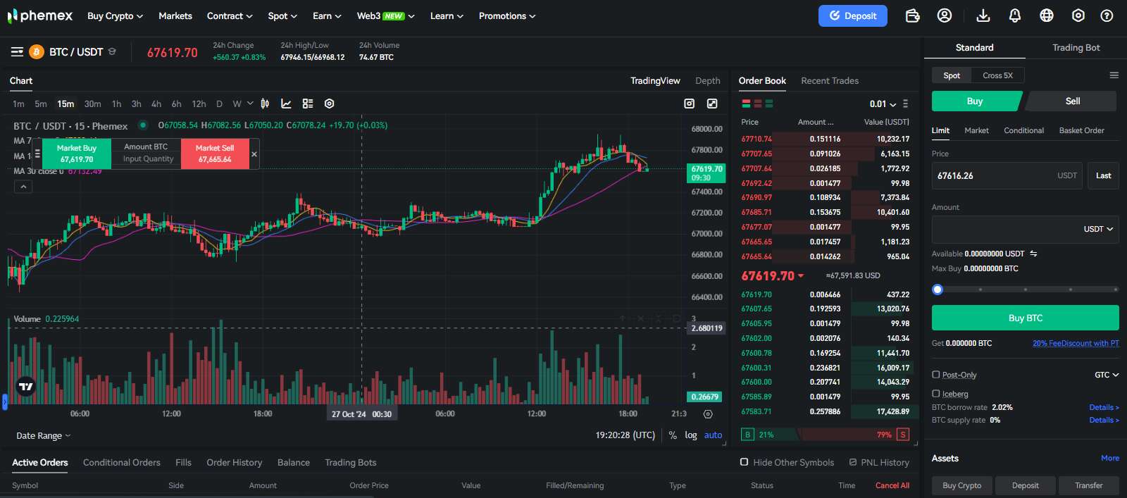Open the order book options menu icon
The height and width of the screenshot is (498, 1127).
point(906,104)
